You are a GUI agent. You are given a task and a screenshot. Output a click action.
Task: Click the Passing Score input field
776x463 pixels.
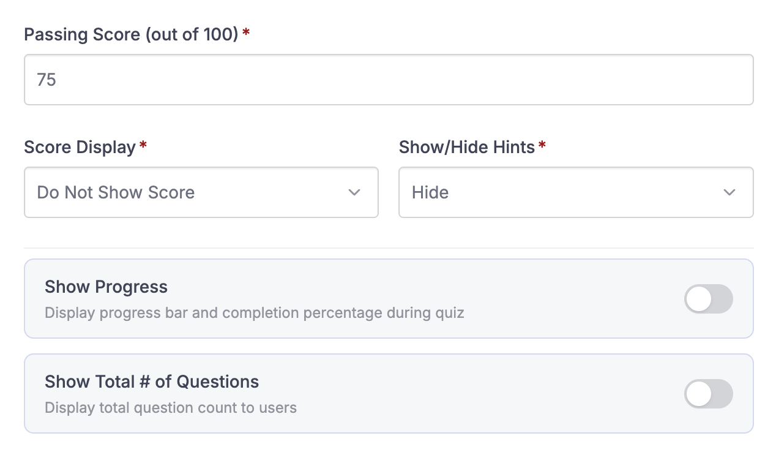point(389,80)
